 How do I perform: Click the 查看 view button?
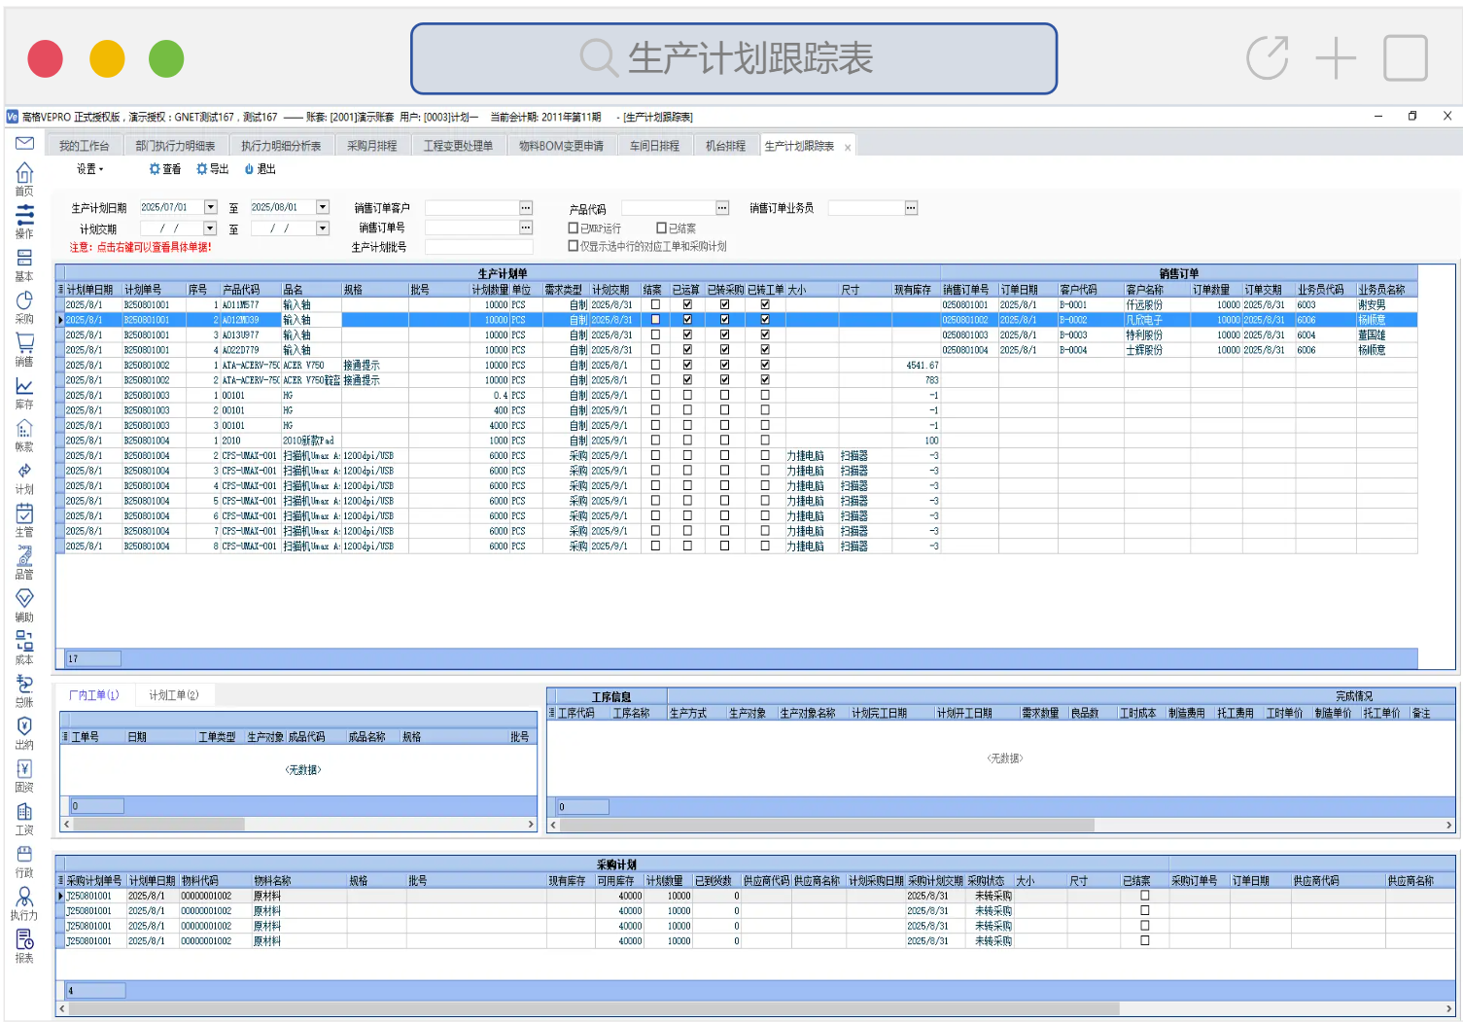[x=165, y=169]
